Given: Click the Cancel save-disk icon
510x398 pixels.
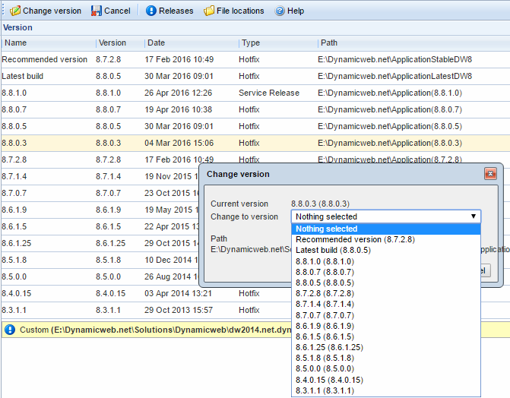Looking at the screenshot, I should pos(96,11).
